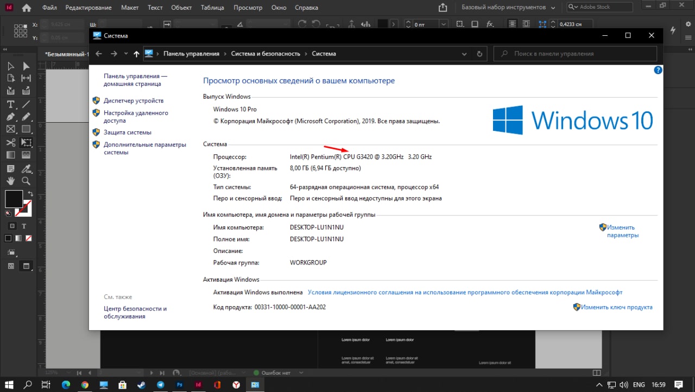Apply None to fill in InDesign toolbar

tap(29, 238)
